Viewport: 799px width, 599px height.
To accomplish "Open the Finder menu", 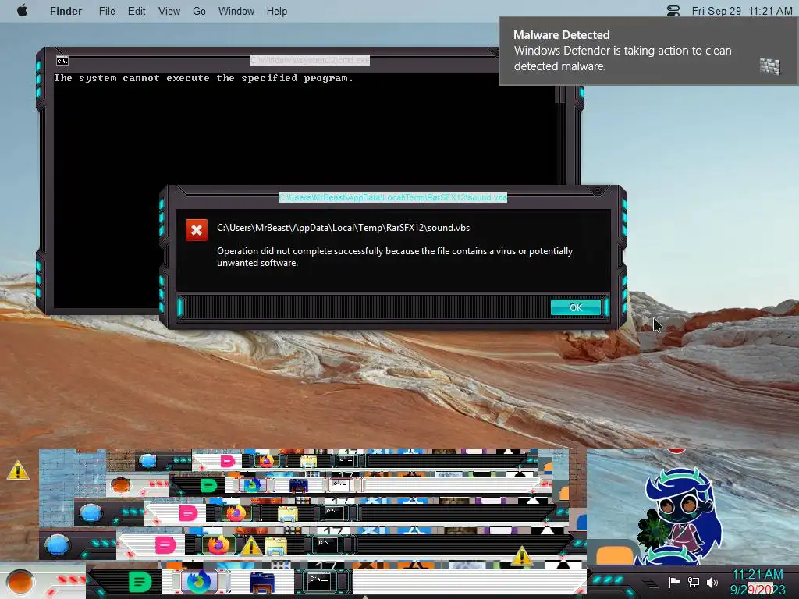I will [x=66, y=11].
